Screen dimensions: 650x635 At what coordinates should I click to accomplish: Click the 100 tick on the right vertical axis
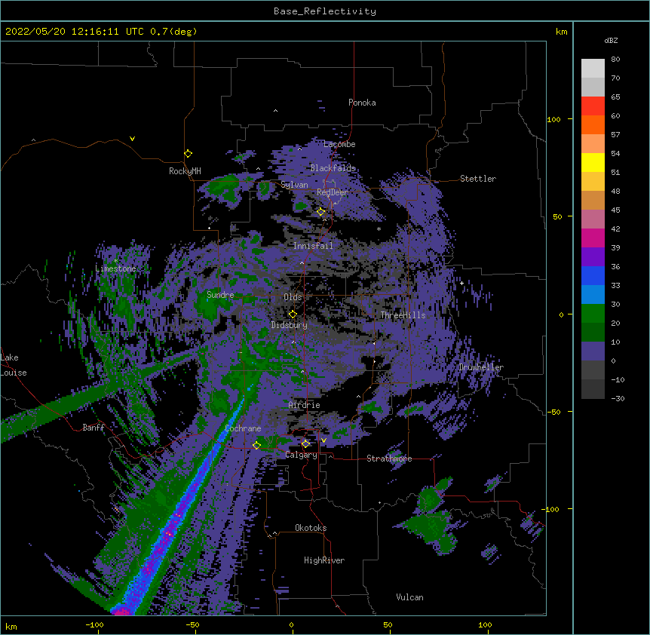click(553, 120)
